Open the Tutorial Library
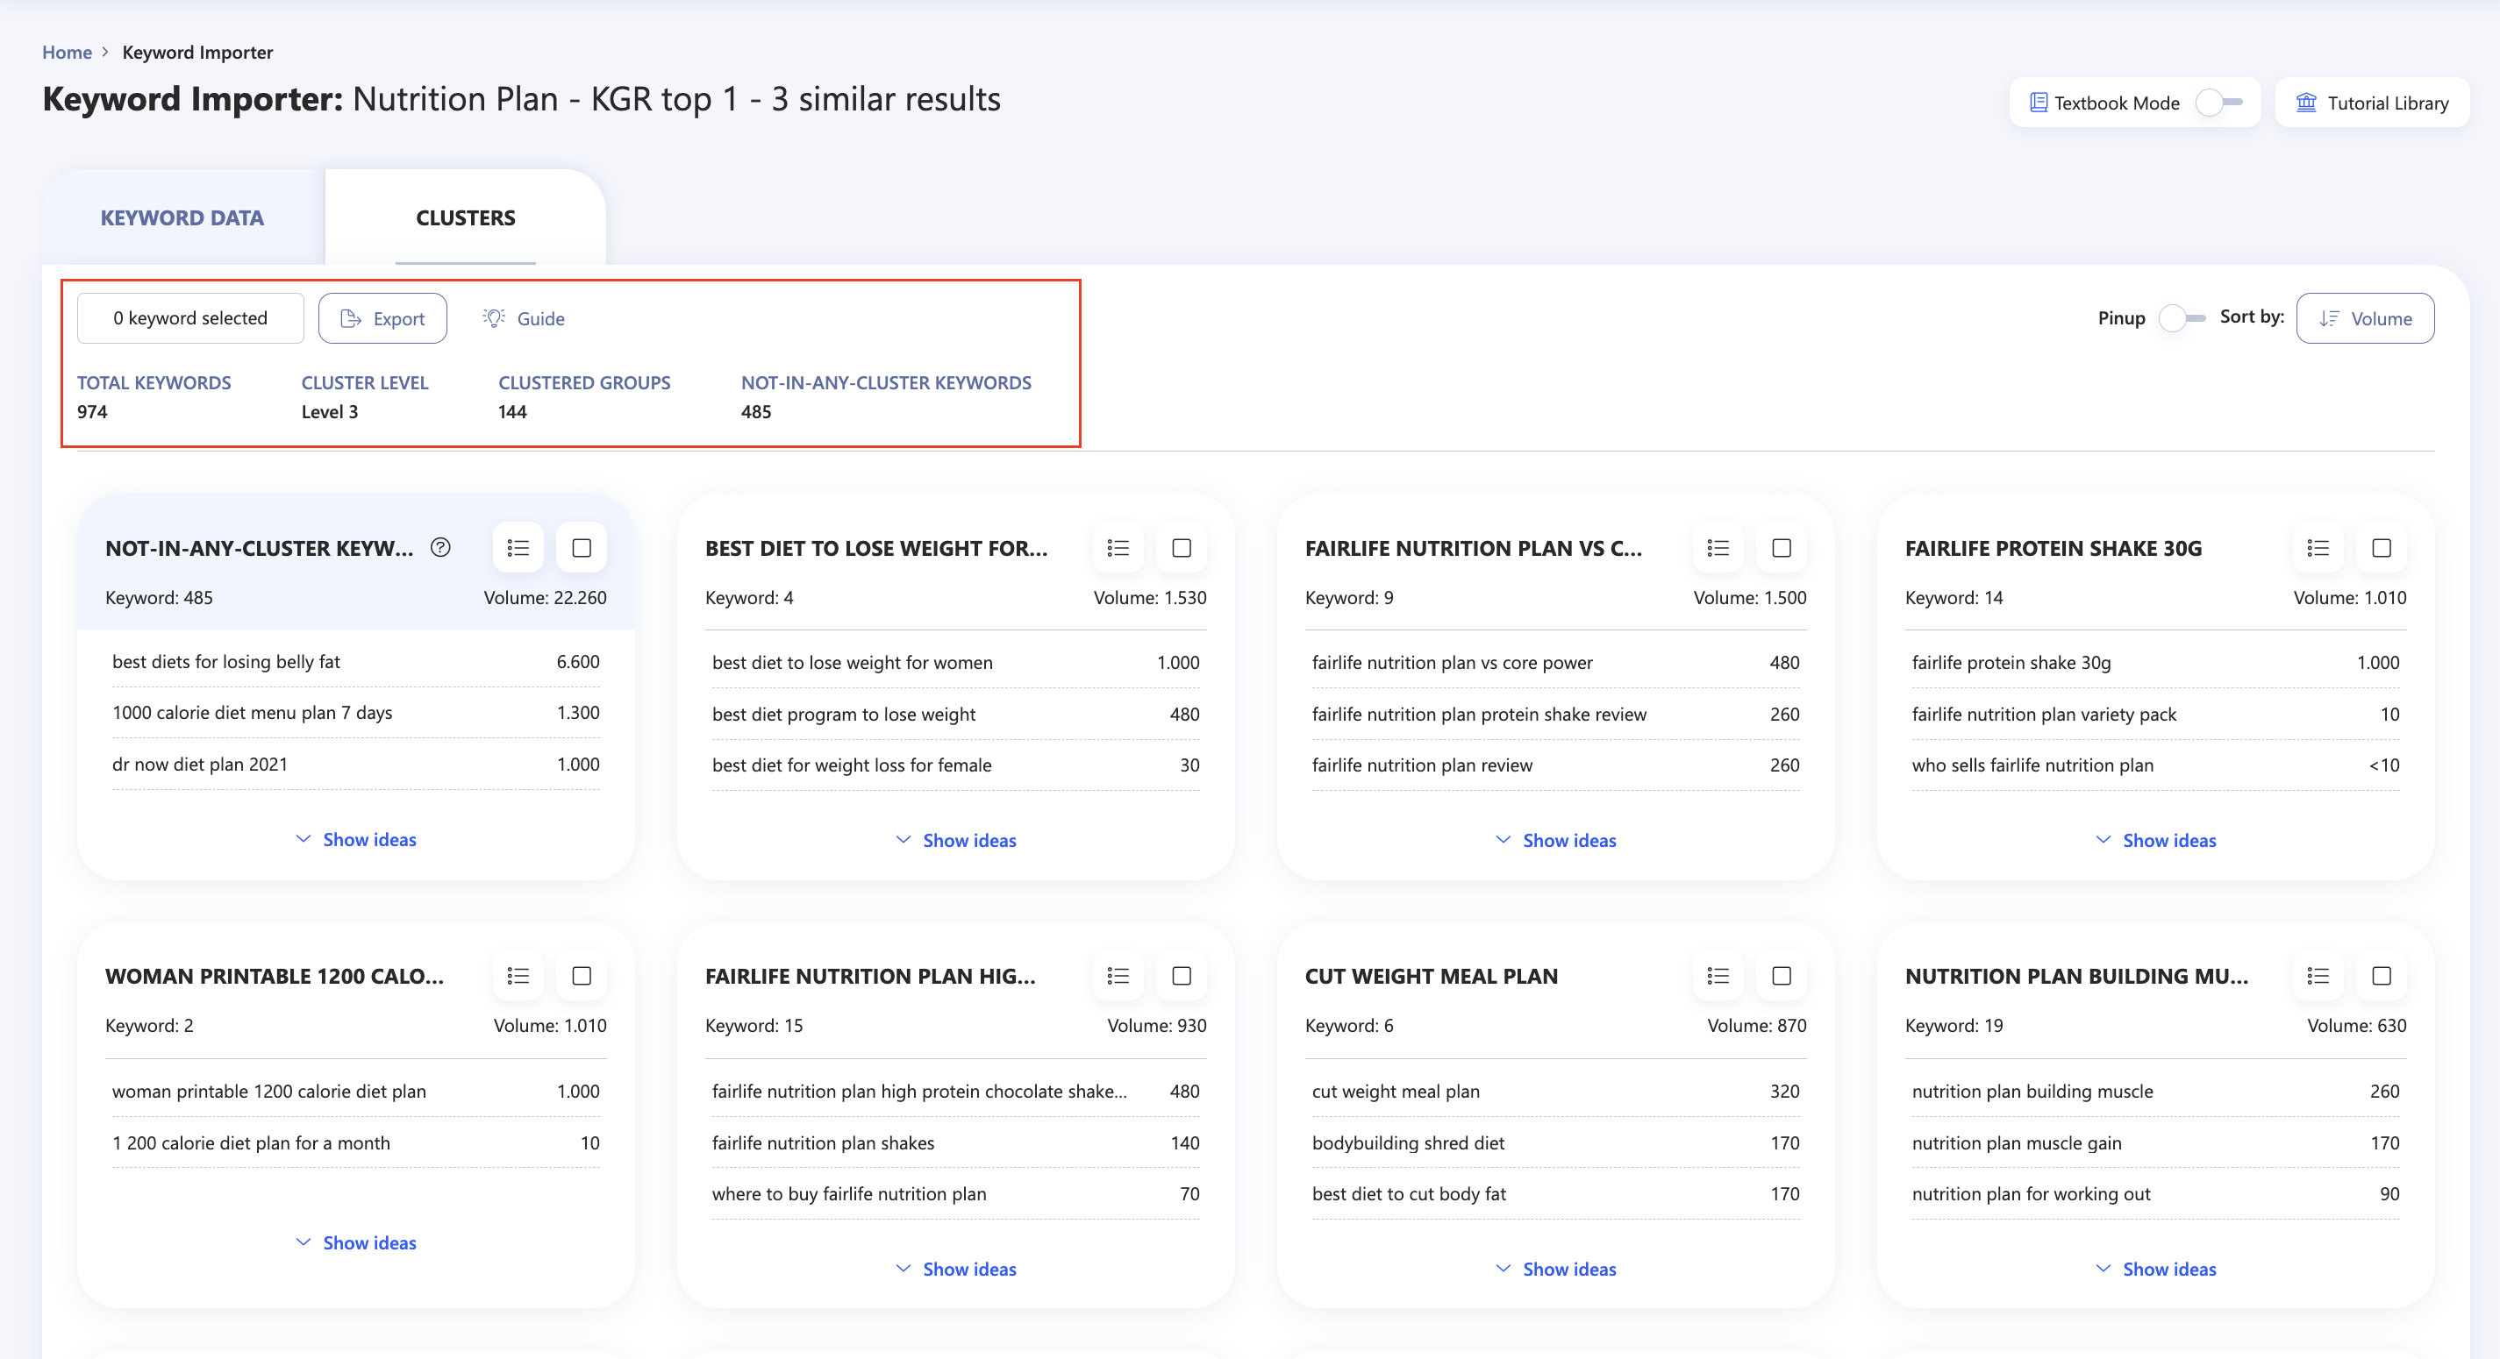The height and width of the screenshot is (1359, 2500). pos(2371,103)
